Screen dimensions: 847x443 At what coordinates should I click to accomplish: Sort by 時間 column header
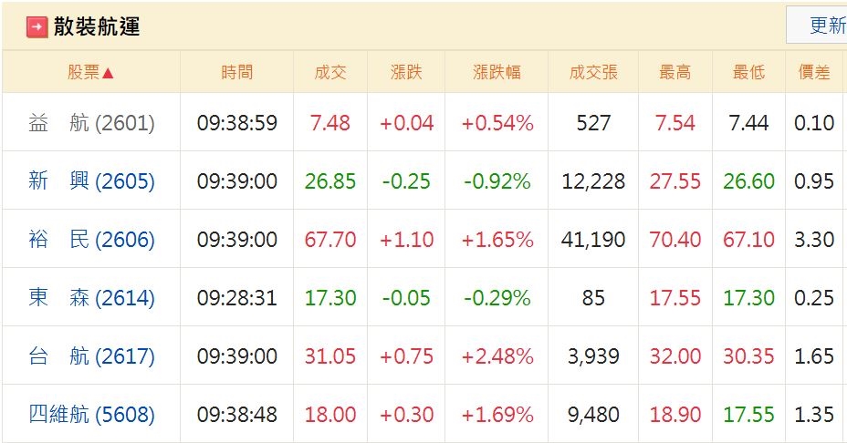click(237, 73)
